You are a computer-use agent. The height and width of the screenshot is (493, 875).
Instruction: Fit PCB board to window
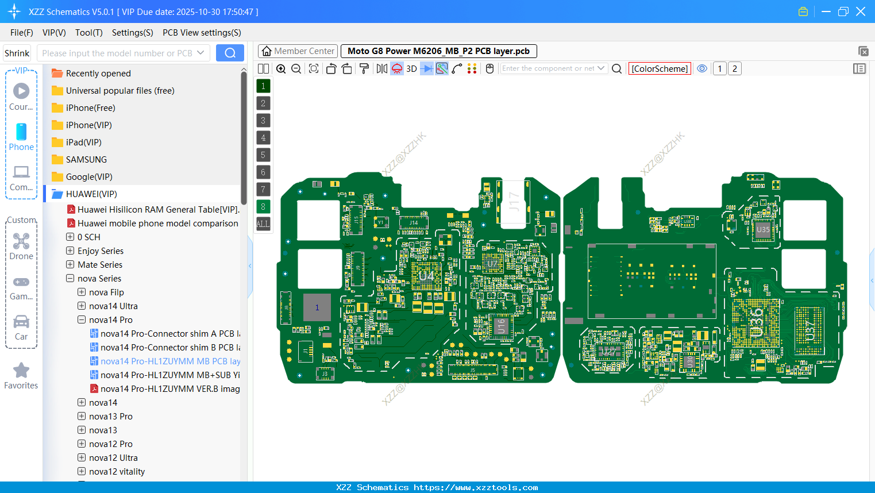click(314, 68)
